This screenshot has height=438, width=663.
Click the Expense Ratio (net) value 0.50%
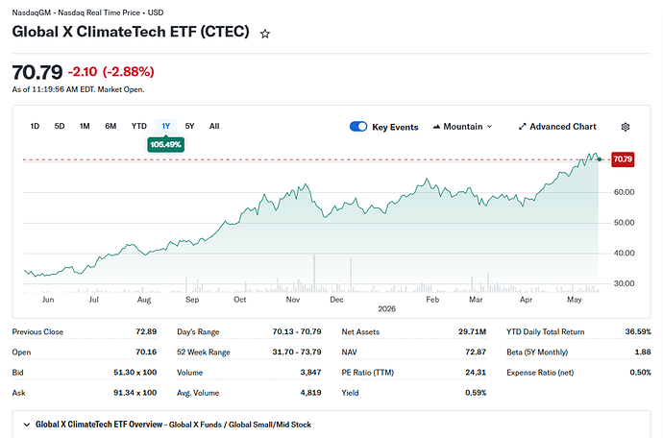[x=640, y=372]
